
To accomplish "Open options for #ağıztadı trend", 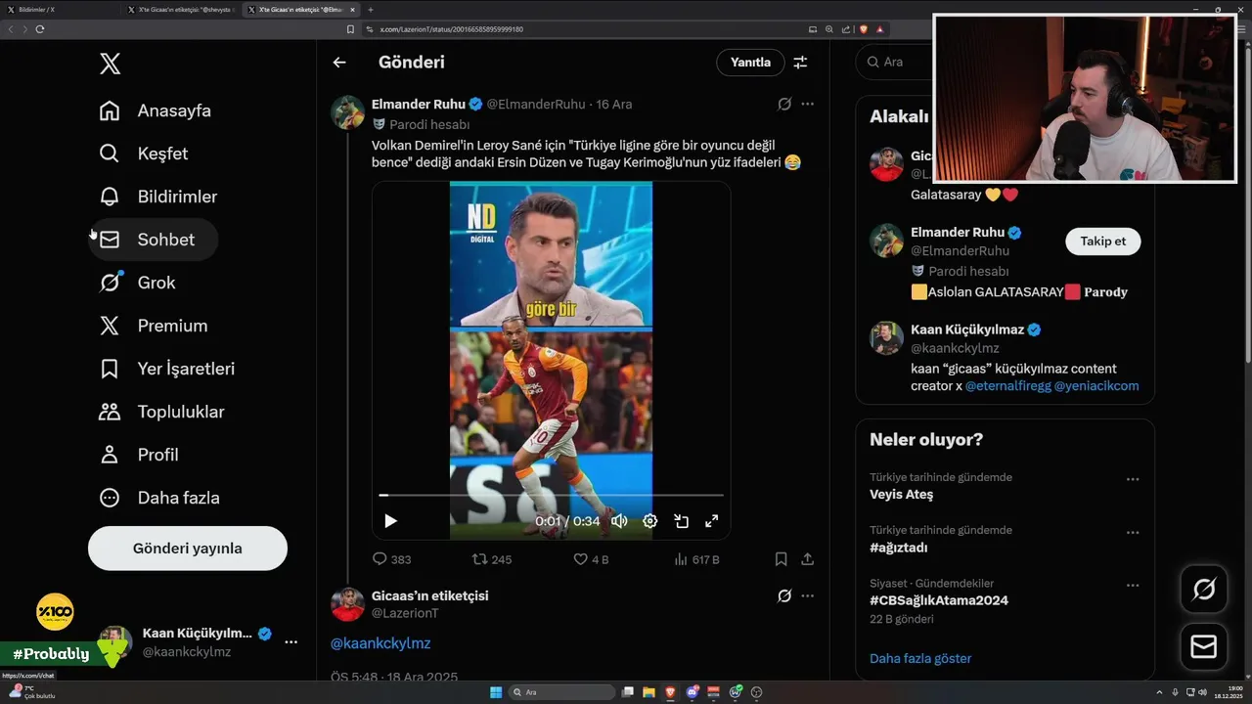I will [1133, 533].
